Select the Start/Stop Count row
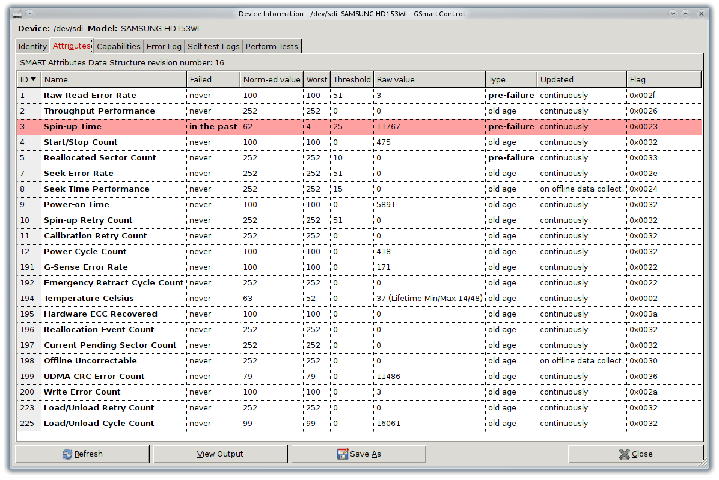Image resolution: width=719 pixels, height=480 pixels. click(359, 142)
